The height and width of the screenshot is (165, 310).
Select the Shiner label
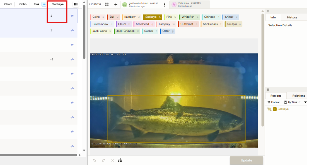tap(231, 17)
